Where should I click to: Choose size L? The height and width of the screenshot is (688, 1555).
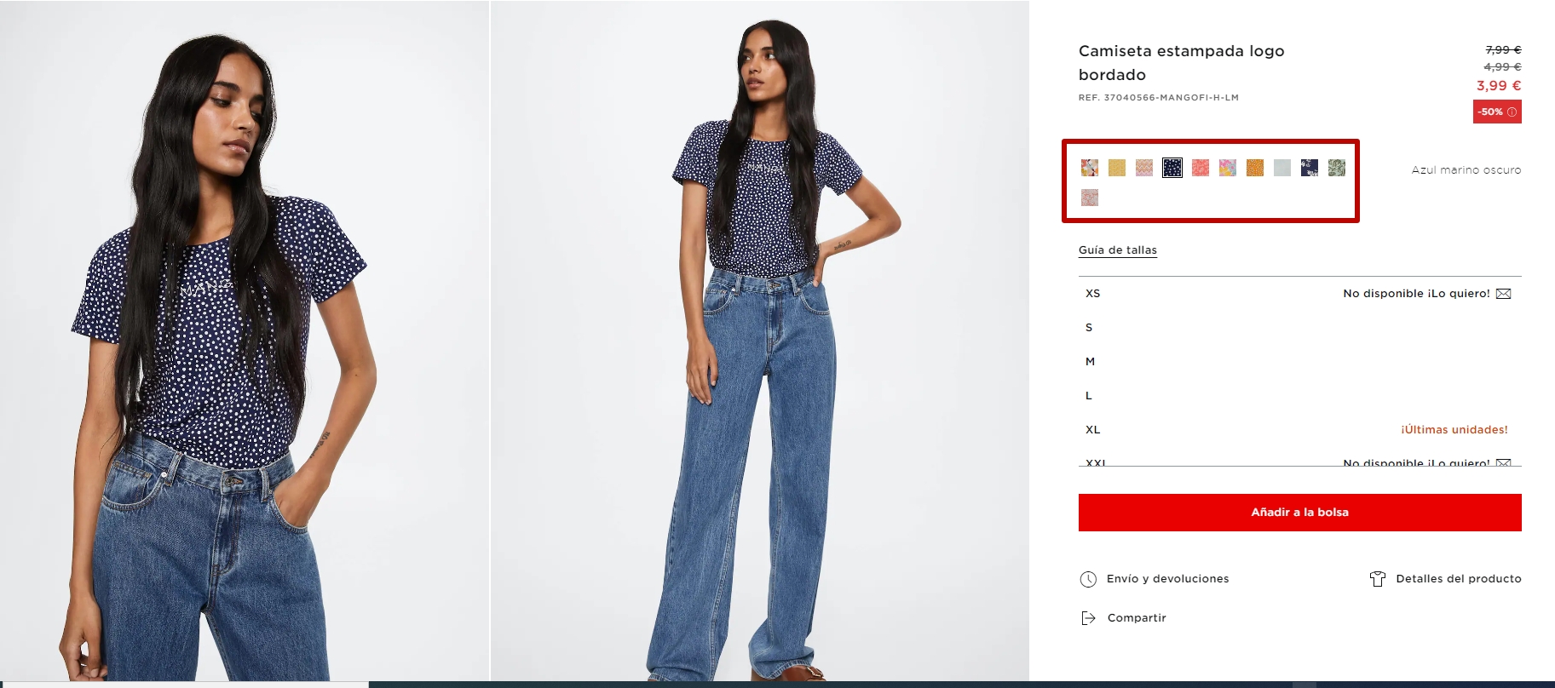pos(1299,396)
